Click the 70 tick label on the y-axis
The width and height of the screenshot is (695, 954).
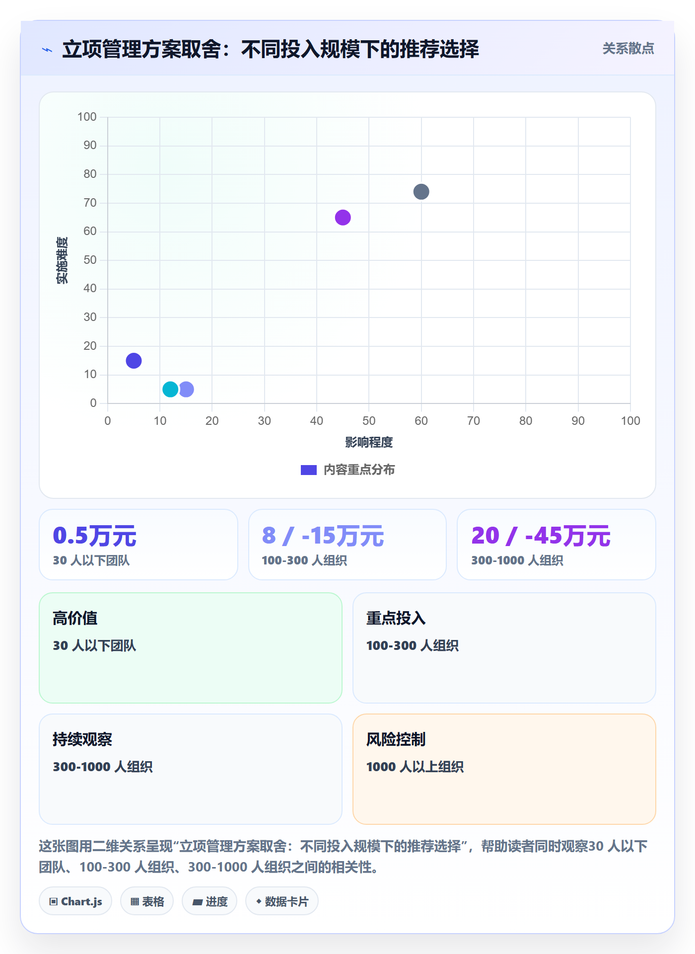[x=90, y=203]
